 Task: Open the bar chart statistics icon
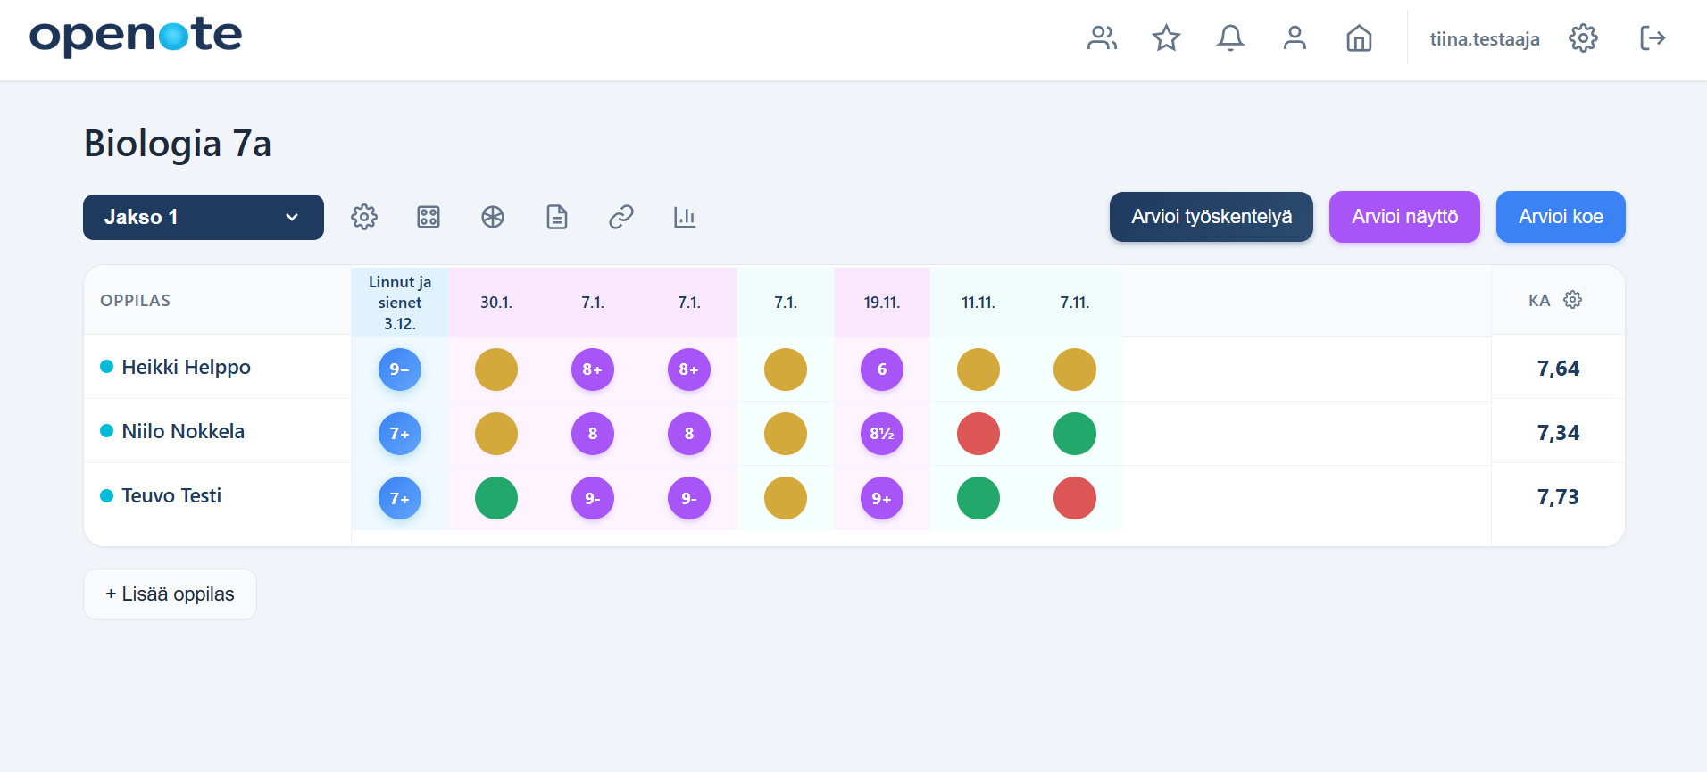click(685, 217)
